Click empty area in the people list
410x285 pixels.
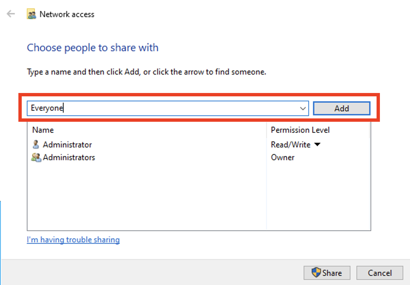[x=146, y=197]
